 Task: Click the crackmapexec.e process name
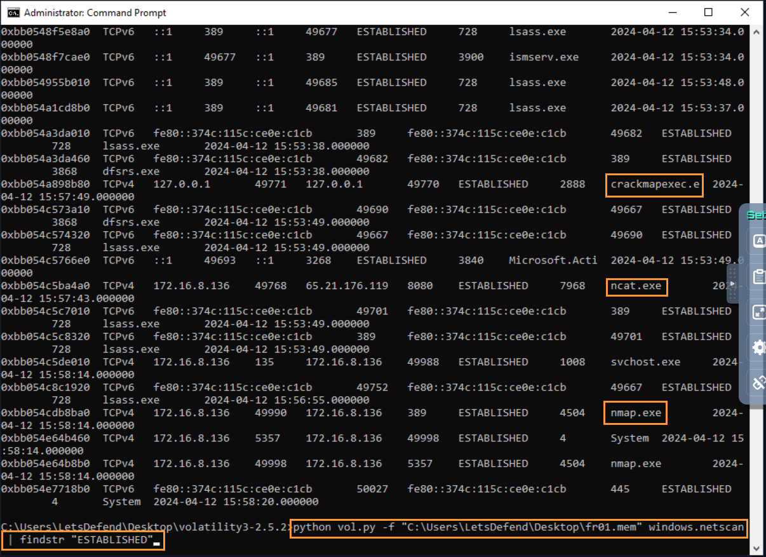[x=655, y=184]
